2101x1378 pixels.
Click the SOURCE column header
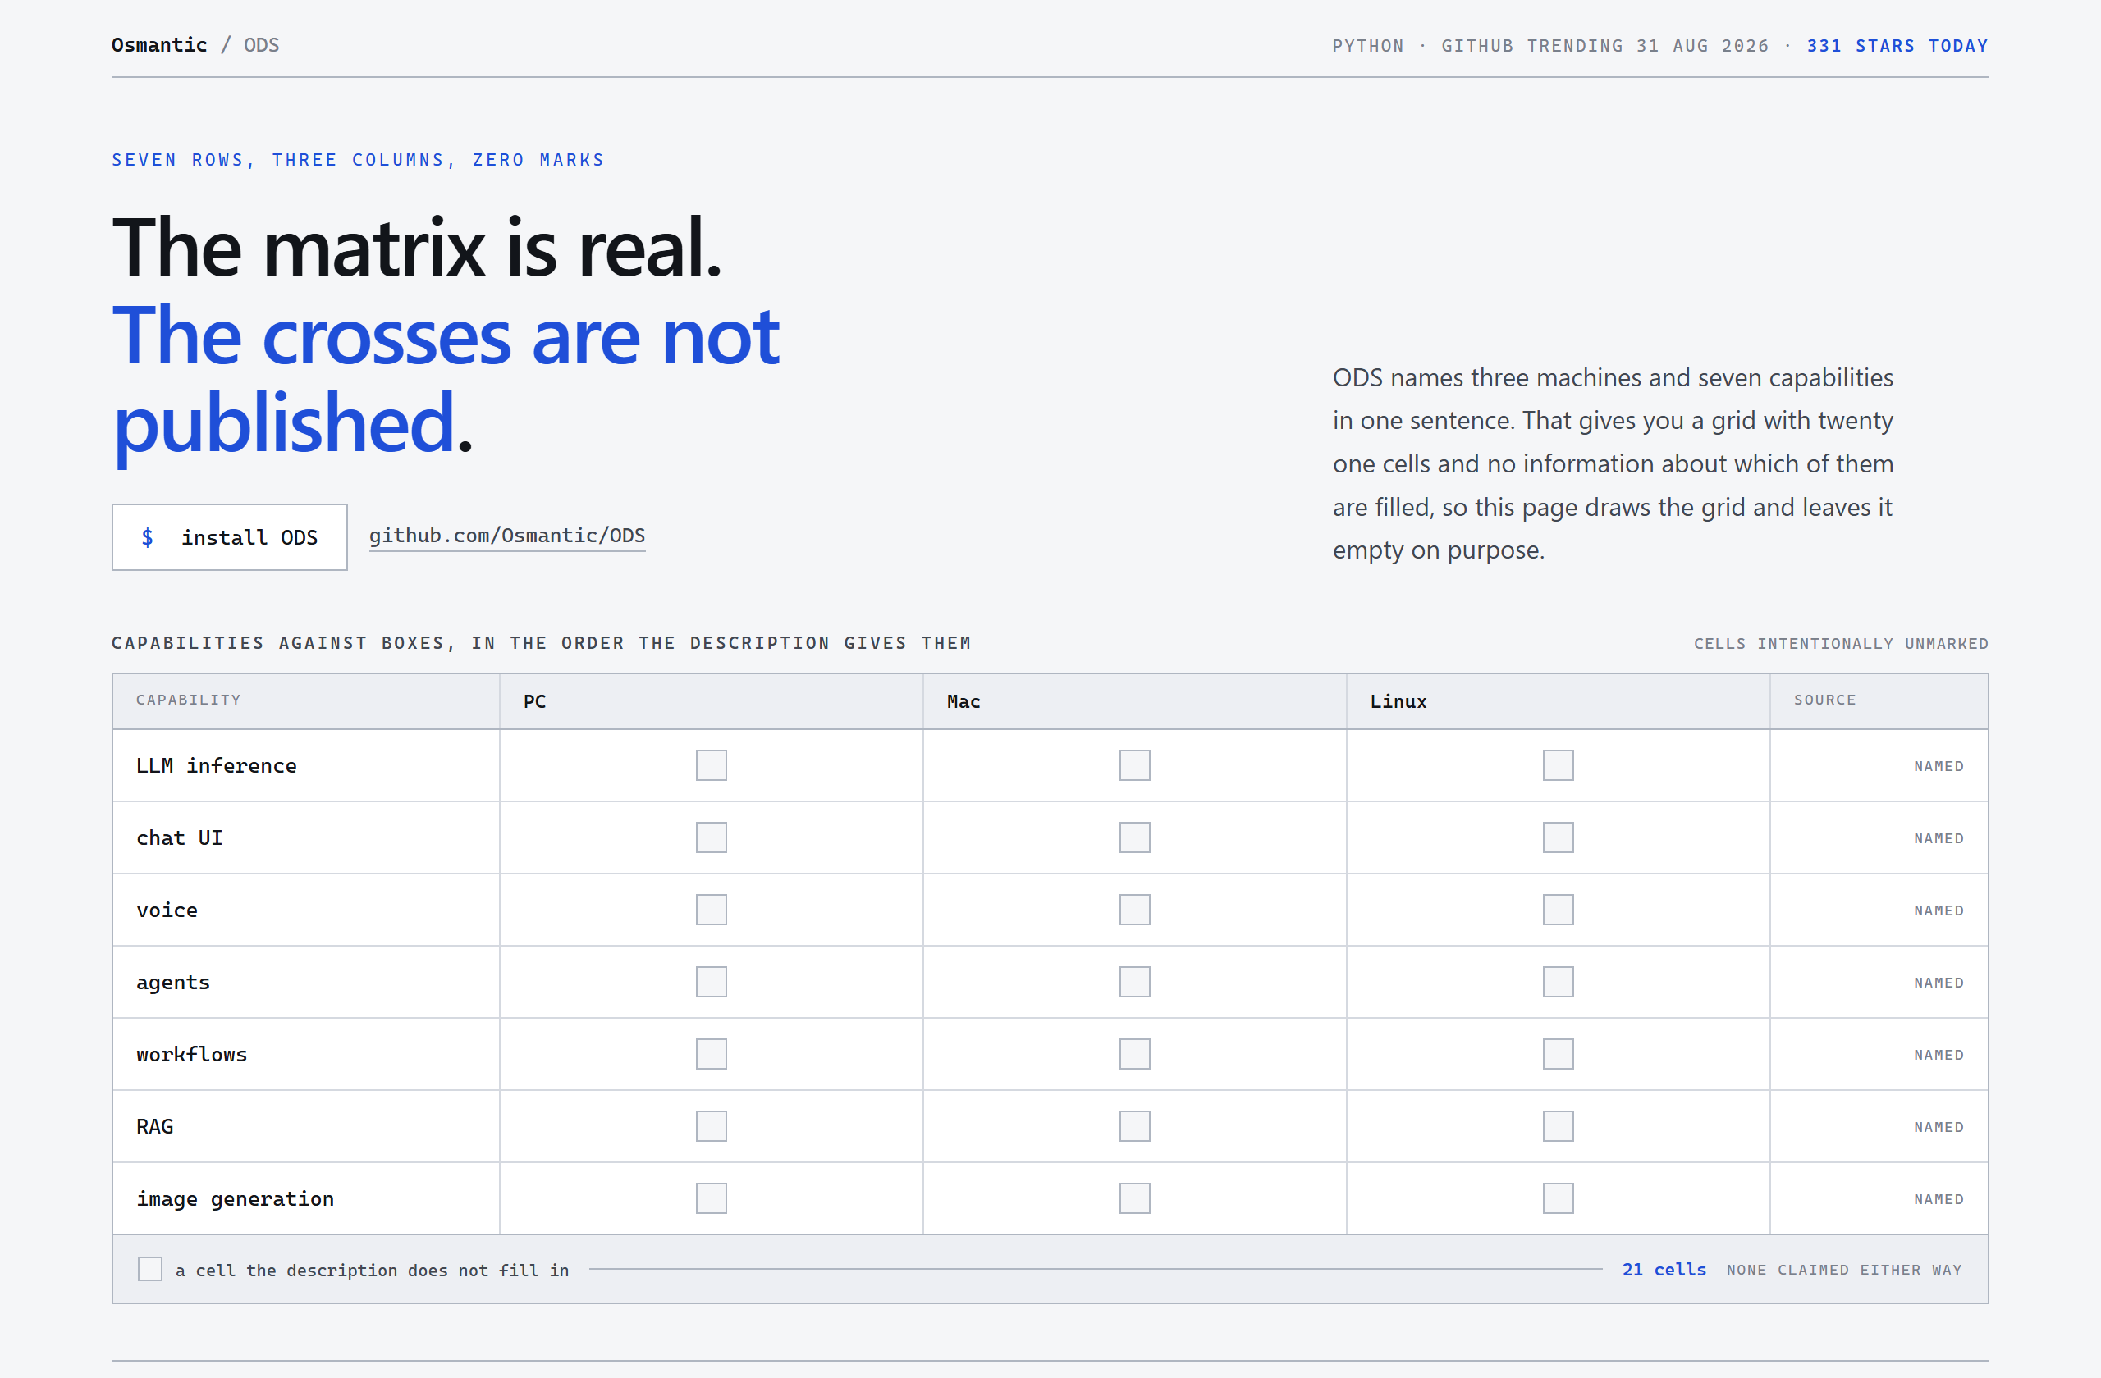coord(1824,700)
